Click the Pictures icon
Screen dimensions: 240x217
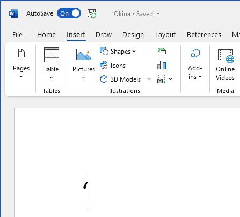(84, 55)
